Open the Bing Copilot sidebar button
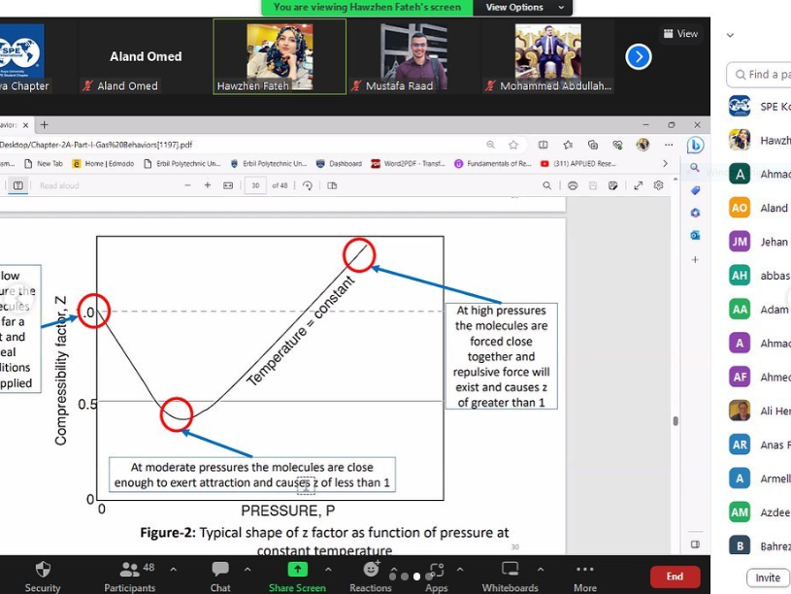Image resolution: width=791 pixels, height=594 pixels. coord(695,146)
